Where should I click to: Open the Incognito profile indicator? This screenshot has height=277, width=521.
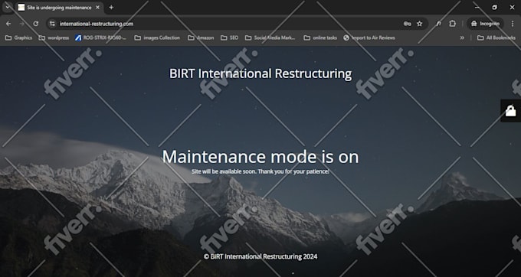coord(485,24)
